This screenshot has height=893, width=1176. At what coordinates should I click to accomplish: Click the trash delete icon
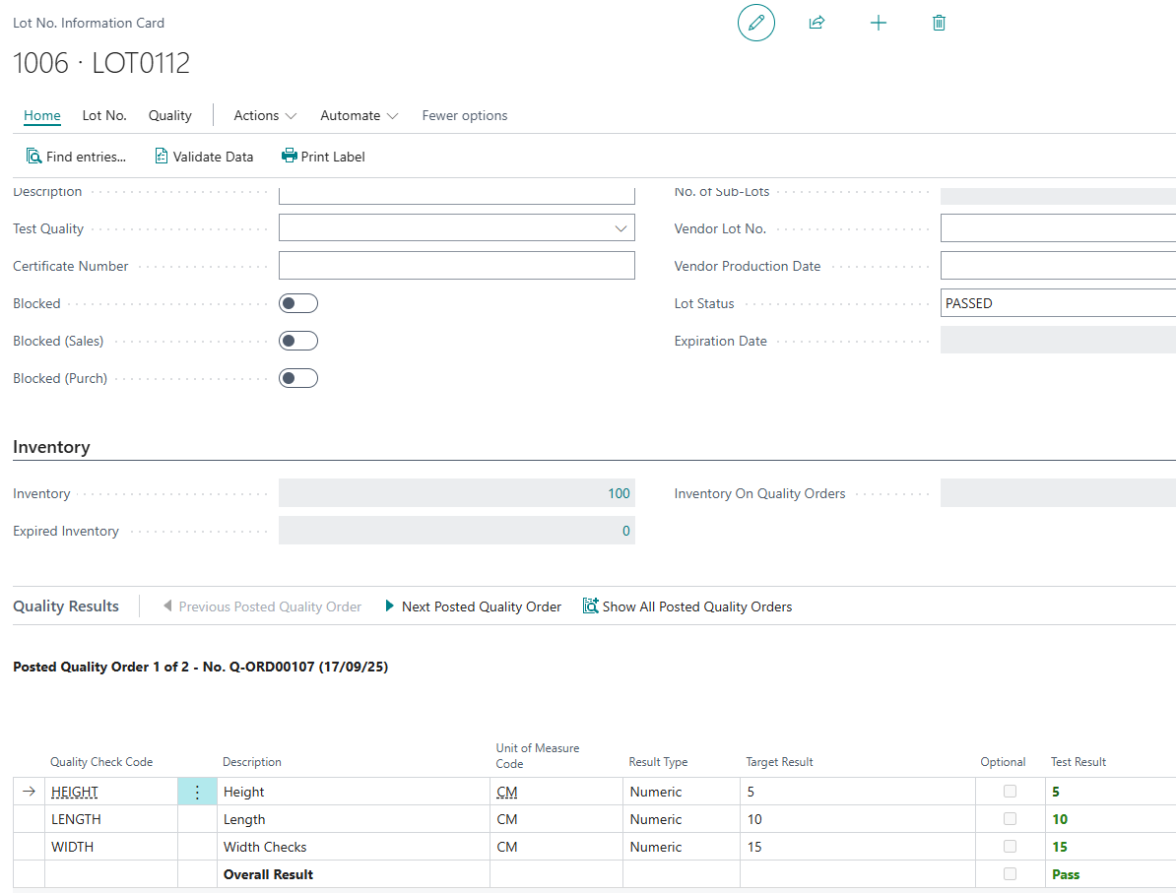(x=939, y=23)
